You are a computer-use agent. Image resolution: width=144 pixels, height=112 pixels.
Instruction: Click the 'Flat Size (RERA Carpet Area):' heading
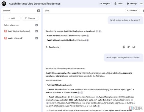[x=59, y=85]
